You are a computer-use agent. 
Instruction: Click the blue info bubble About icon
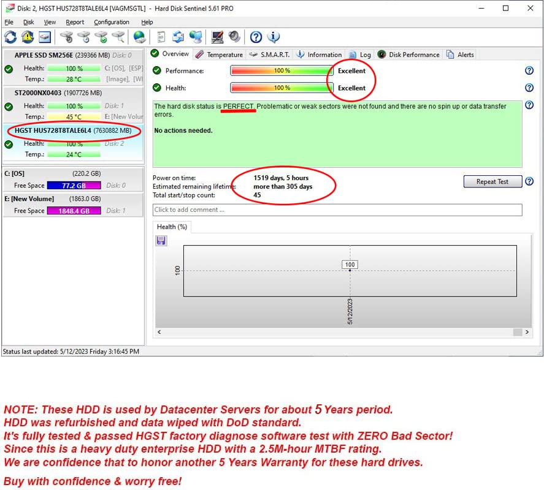click(274, 37)
